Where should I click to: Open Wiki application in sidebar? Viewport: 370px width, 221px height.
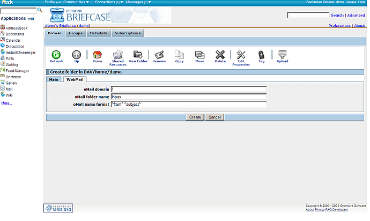[9, 95]
